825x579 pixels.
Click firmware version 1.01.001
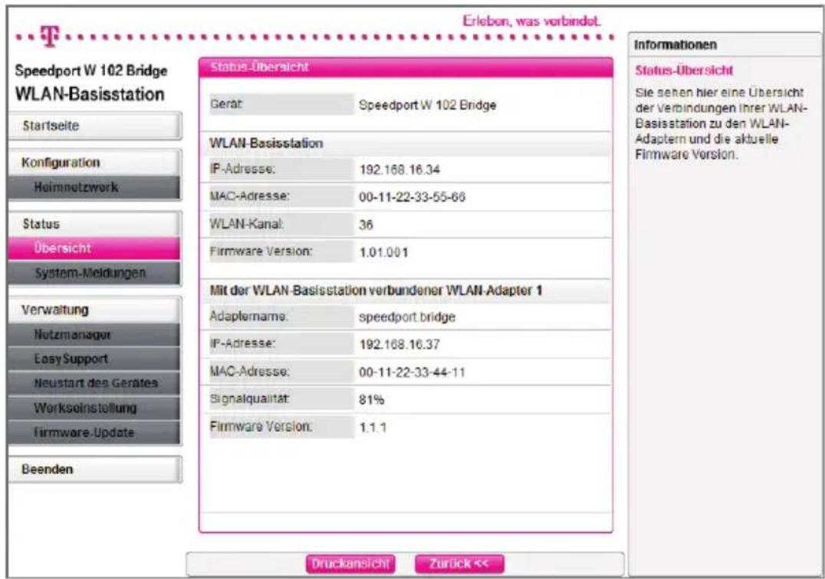click(x=383, y=252)
